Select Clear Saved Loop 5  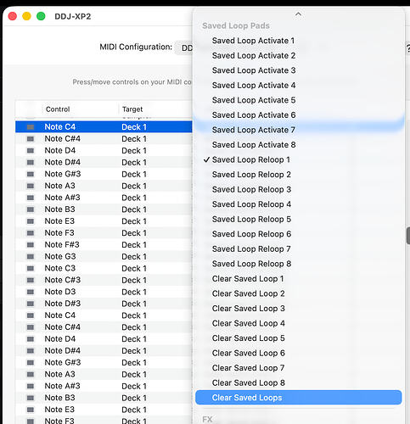point(298,338)
